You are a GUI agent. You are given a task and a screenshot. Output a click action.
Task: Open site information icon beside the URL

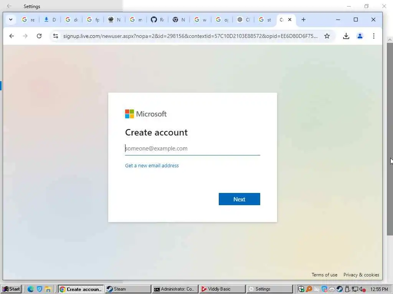point(56,36)
